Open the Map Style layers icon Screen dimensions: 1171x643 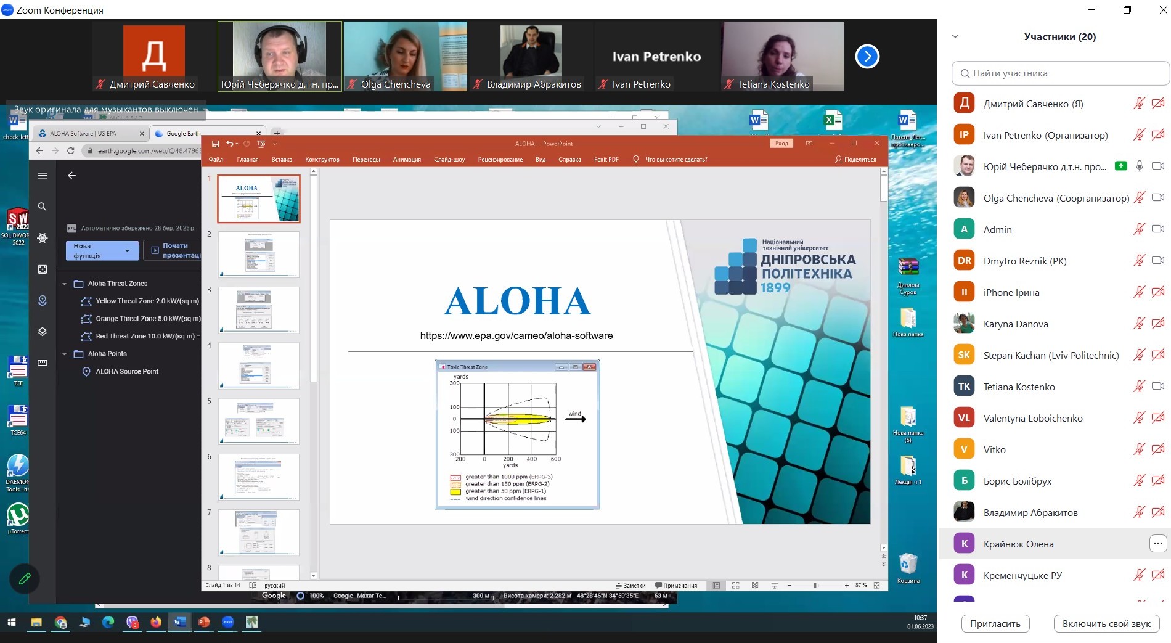pyautogui.click(x=43, y=332)
